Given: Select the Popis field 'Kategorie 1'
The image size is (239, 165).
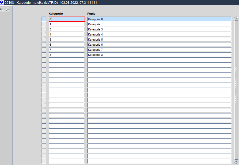Looking at the screenshot, I should tap(160, 24).
